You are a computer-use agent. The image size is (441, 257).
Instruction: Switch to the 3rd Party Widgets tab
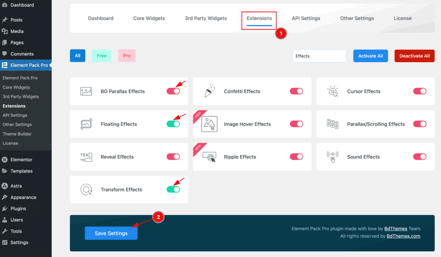click(205, 18)
